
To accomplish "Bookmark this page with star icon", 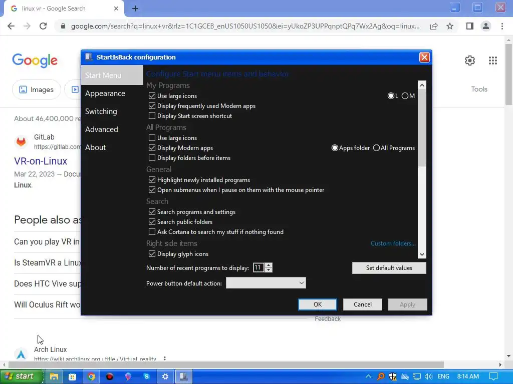I will 450,26.
